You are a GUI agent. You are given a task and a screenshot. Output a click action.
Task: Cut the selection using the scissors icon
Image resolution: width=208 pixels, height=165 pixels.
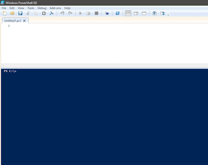(x=28, y=13)
